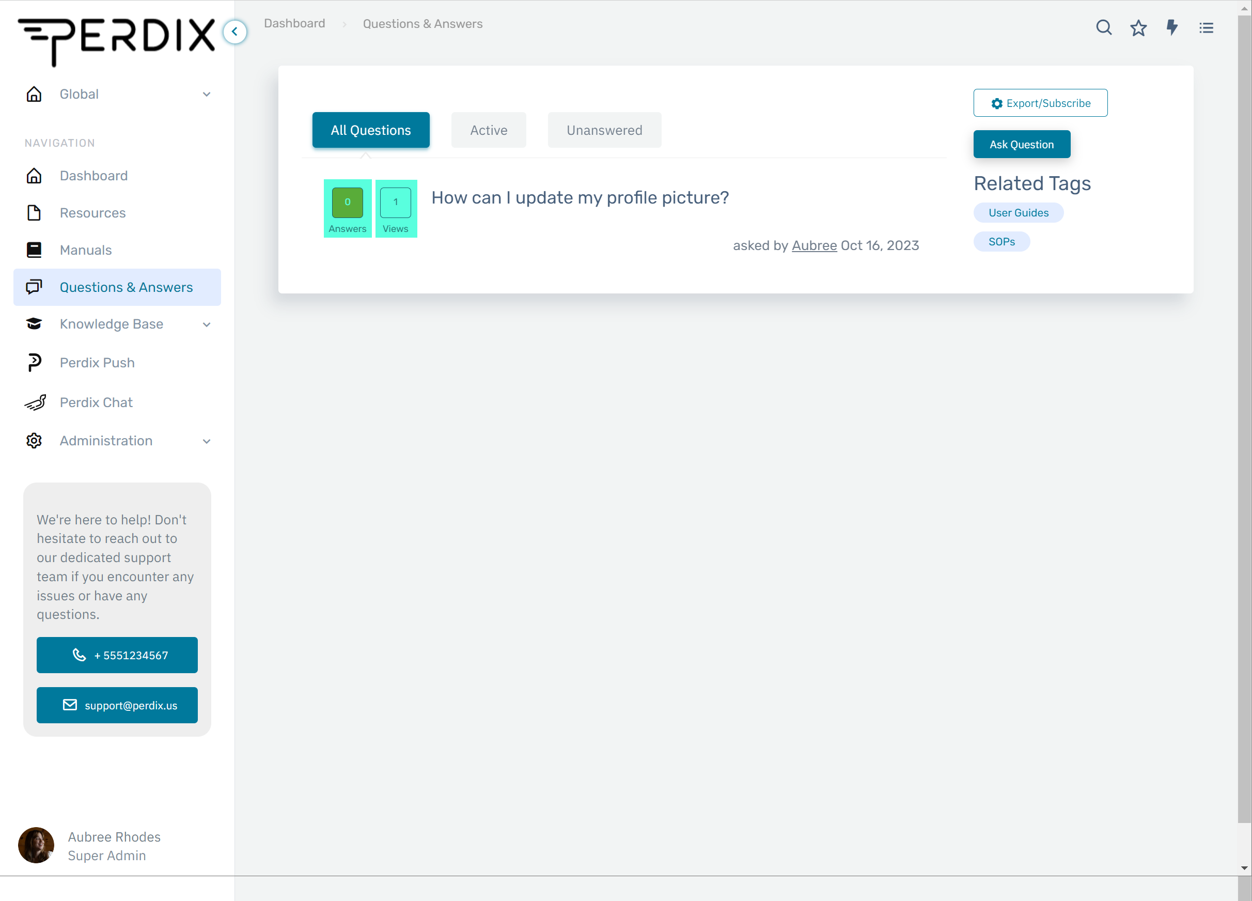Open the list menu icon
This screenshot has height=901, width=1252.
1206,27
